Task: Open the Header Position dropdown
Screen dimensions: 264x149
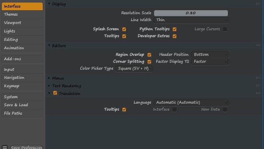Action: 210,54
